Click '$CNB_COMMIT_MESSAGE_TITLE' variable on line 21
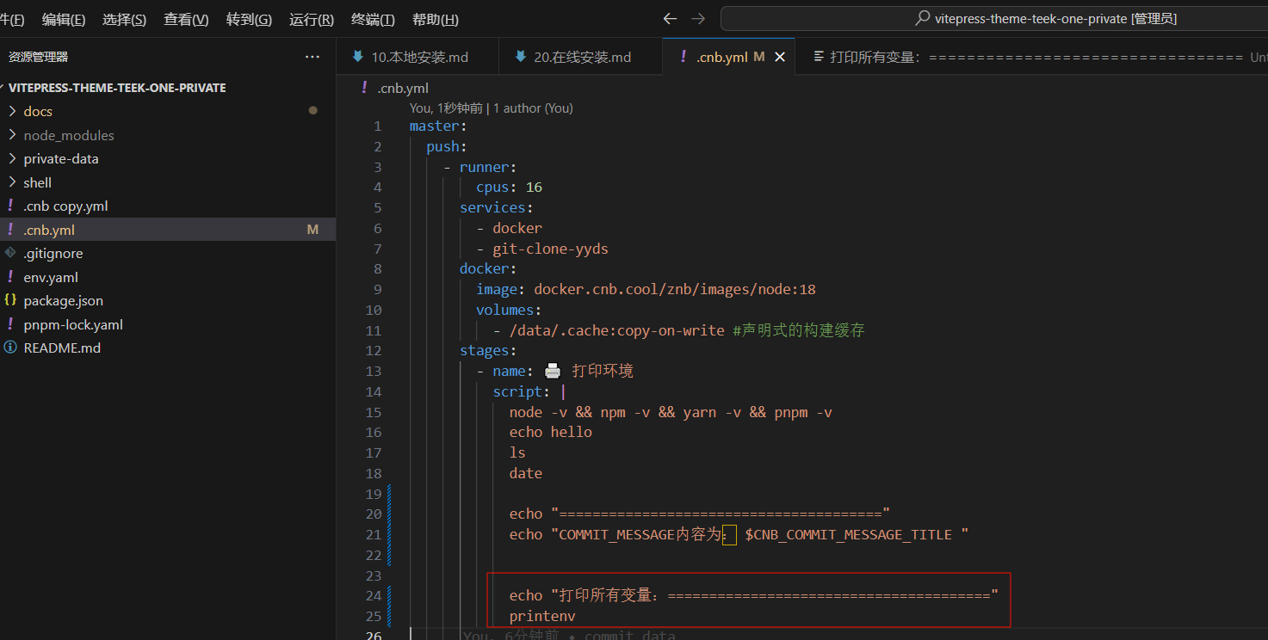 click(x=848, y=534)
